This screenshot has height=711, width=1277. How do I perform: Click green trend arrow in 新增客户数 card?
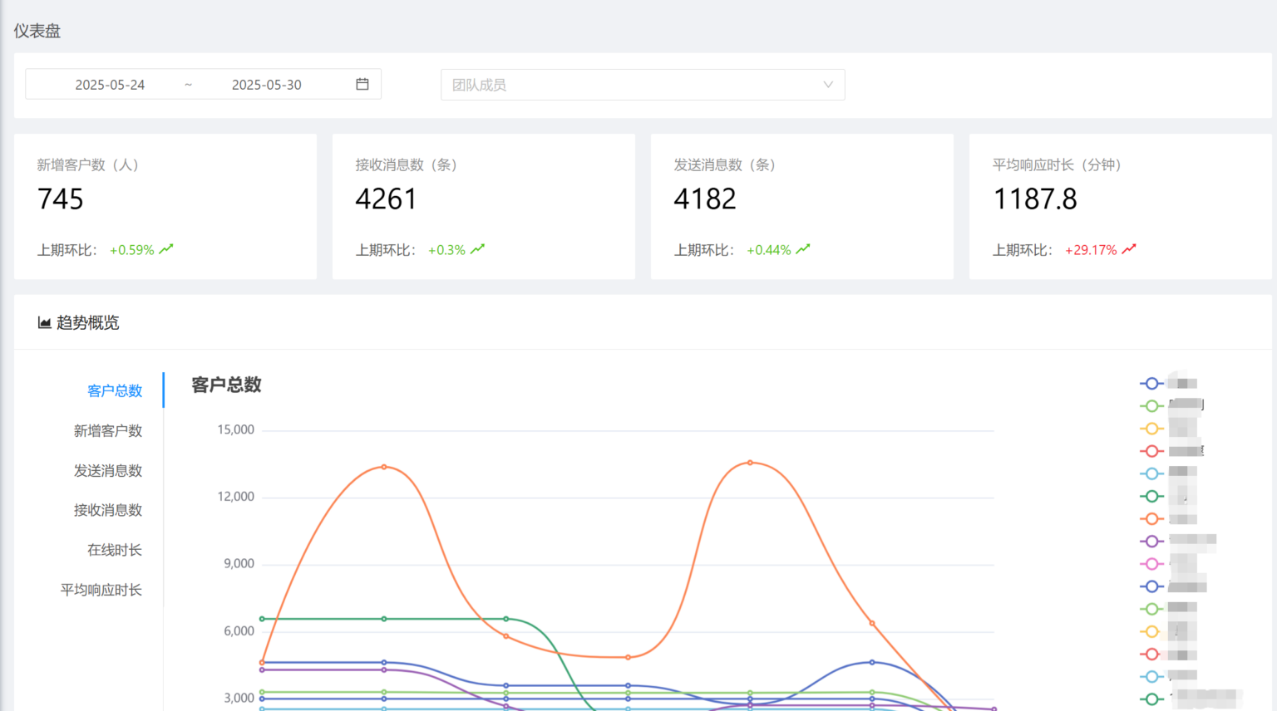[166, 249]
